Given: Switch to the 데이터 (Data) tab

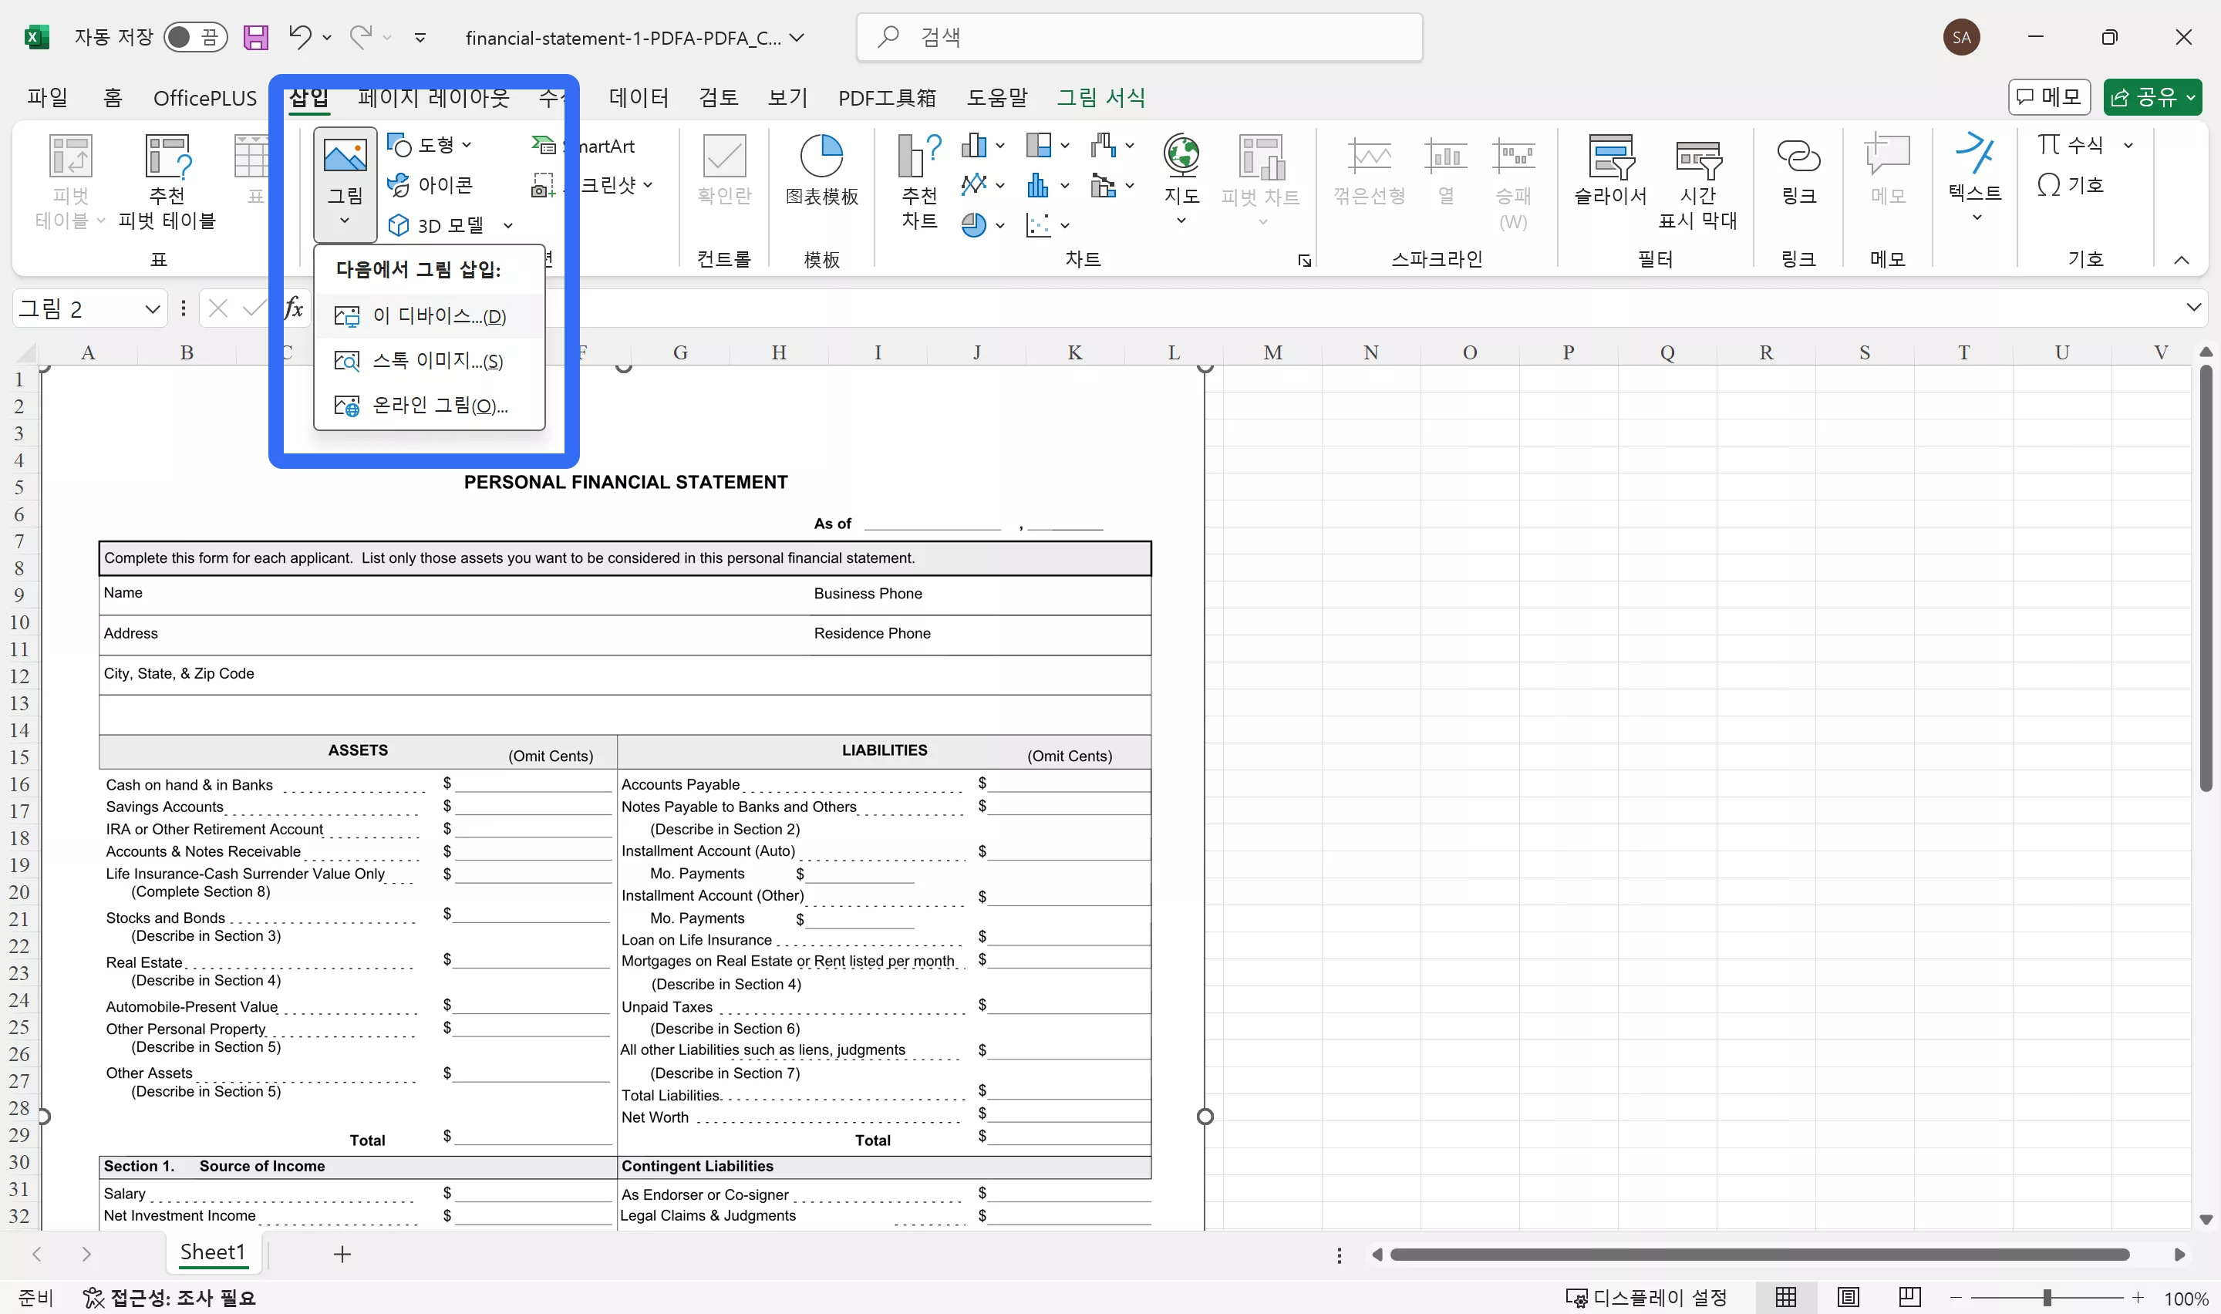Looking at the screenshot, I should point(639,96).
